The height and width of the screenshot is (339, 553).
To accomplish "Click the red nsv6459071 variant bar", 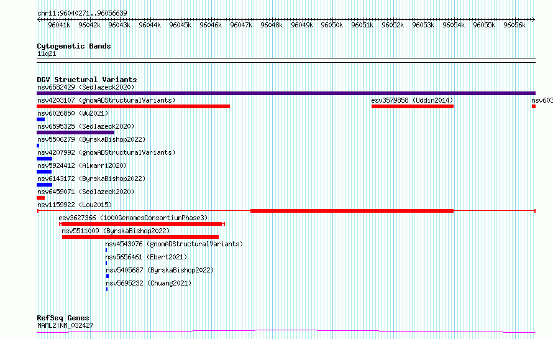I will click(x=40, y=198).
